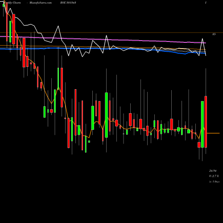Click the tall green candle in chart middle
This screenshot has width=223, height=223.
107,115
